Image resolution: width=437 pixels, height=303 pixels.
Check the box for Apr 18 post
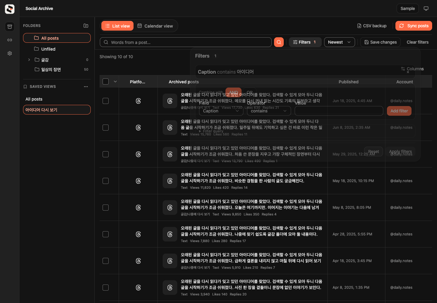[x=106, y=261]
